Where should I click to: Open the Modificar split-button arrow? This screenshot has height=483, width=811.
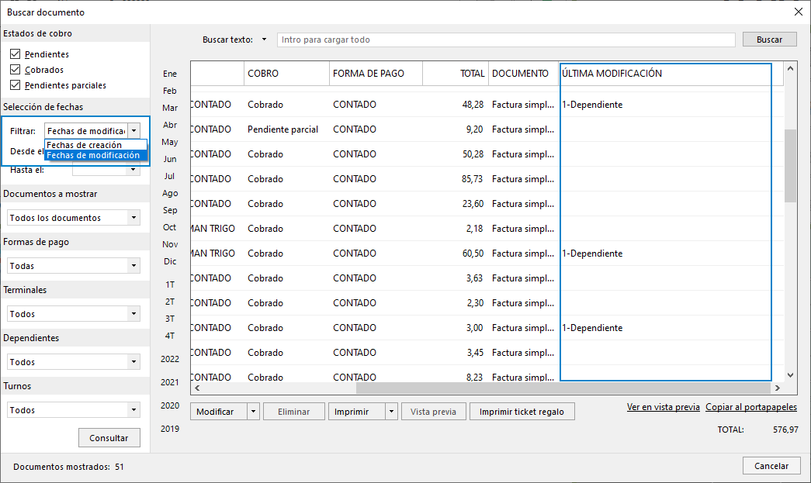point(253,411)
